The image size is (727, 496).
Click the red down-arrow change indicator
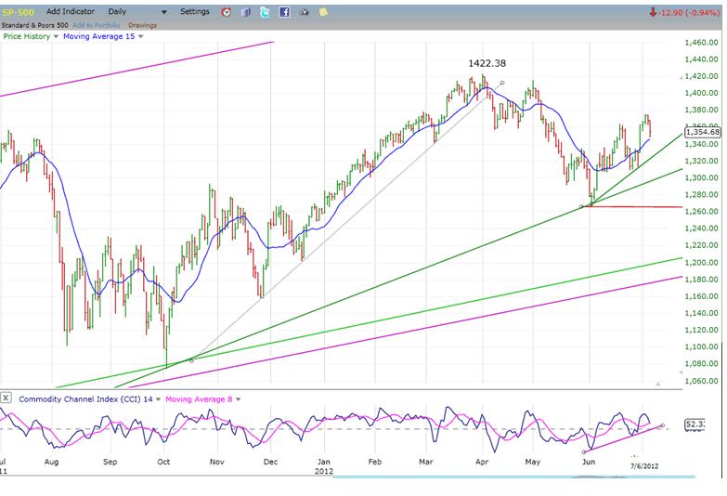click(653, 12)
